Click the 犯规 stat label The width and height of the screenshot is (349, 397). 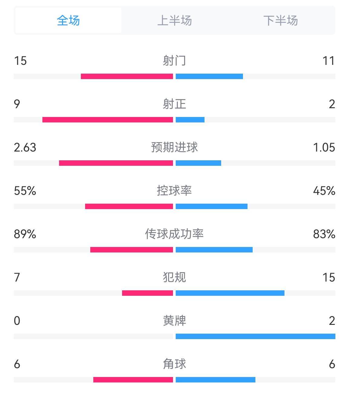(x=174, y=277)
